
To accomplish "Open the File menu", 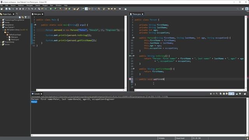I will point(2,5).
